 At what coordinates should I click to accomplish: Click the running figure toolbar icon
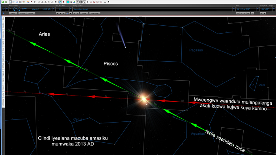point(108,2)
